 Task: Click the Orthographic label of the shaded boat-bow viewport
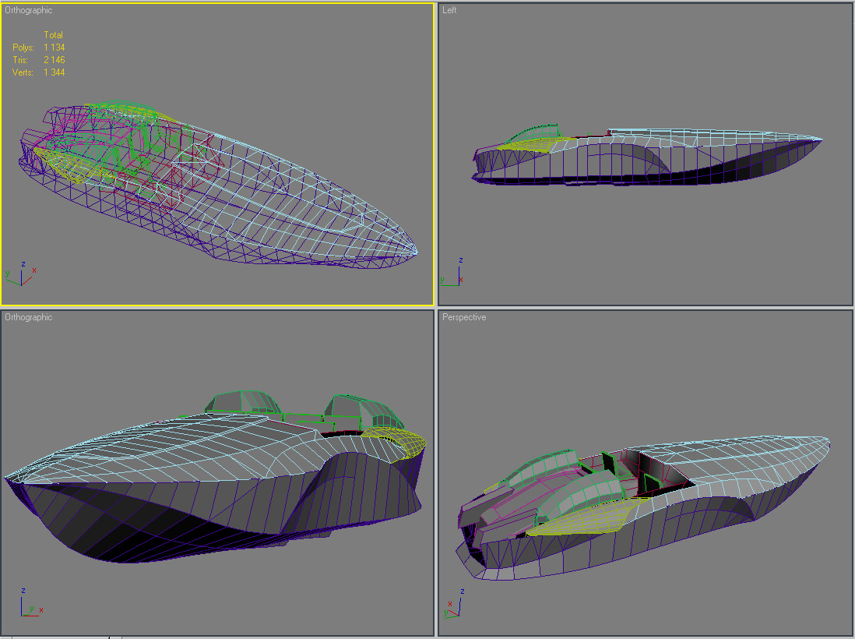point(28,317)
